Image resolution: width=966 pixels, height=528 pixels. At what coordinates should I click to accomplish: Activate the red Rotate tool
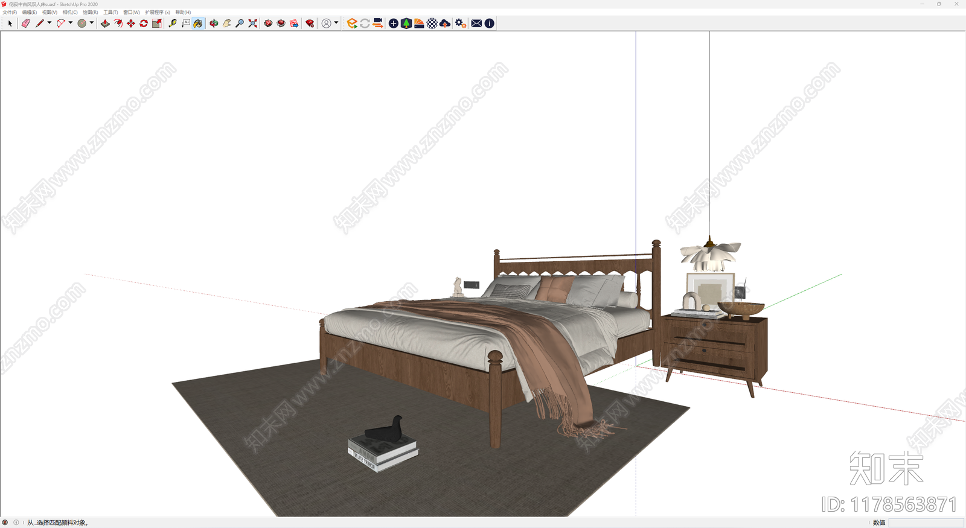click(x=144, y=24)
